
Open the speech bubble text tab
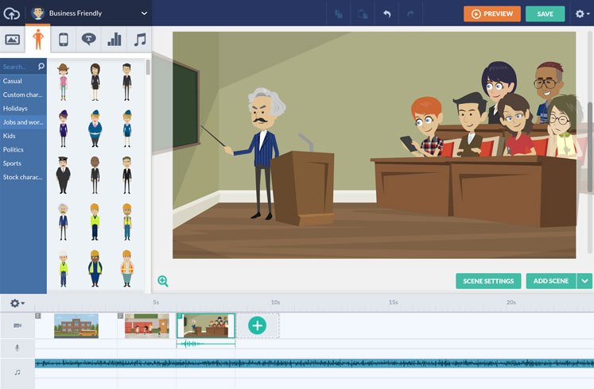click(88, 40)
